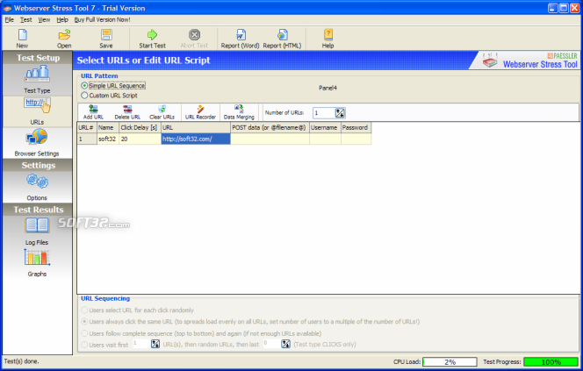Open a saved test file
Viewport: 583px width, 371px height.
tap(64, 39)
